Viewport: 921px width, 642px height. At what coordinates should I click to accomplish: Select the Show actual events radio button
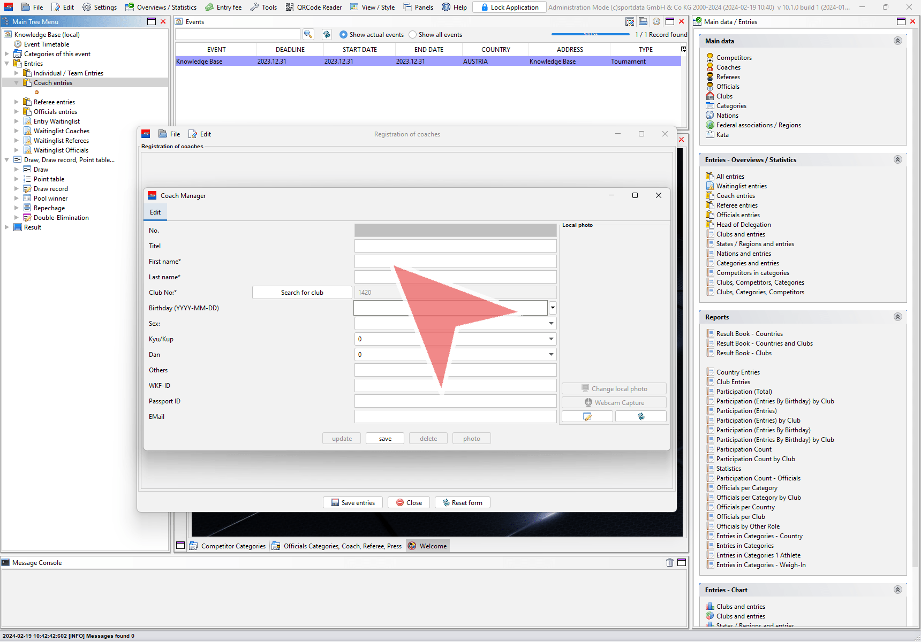[343, 35]
